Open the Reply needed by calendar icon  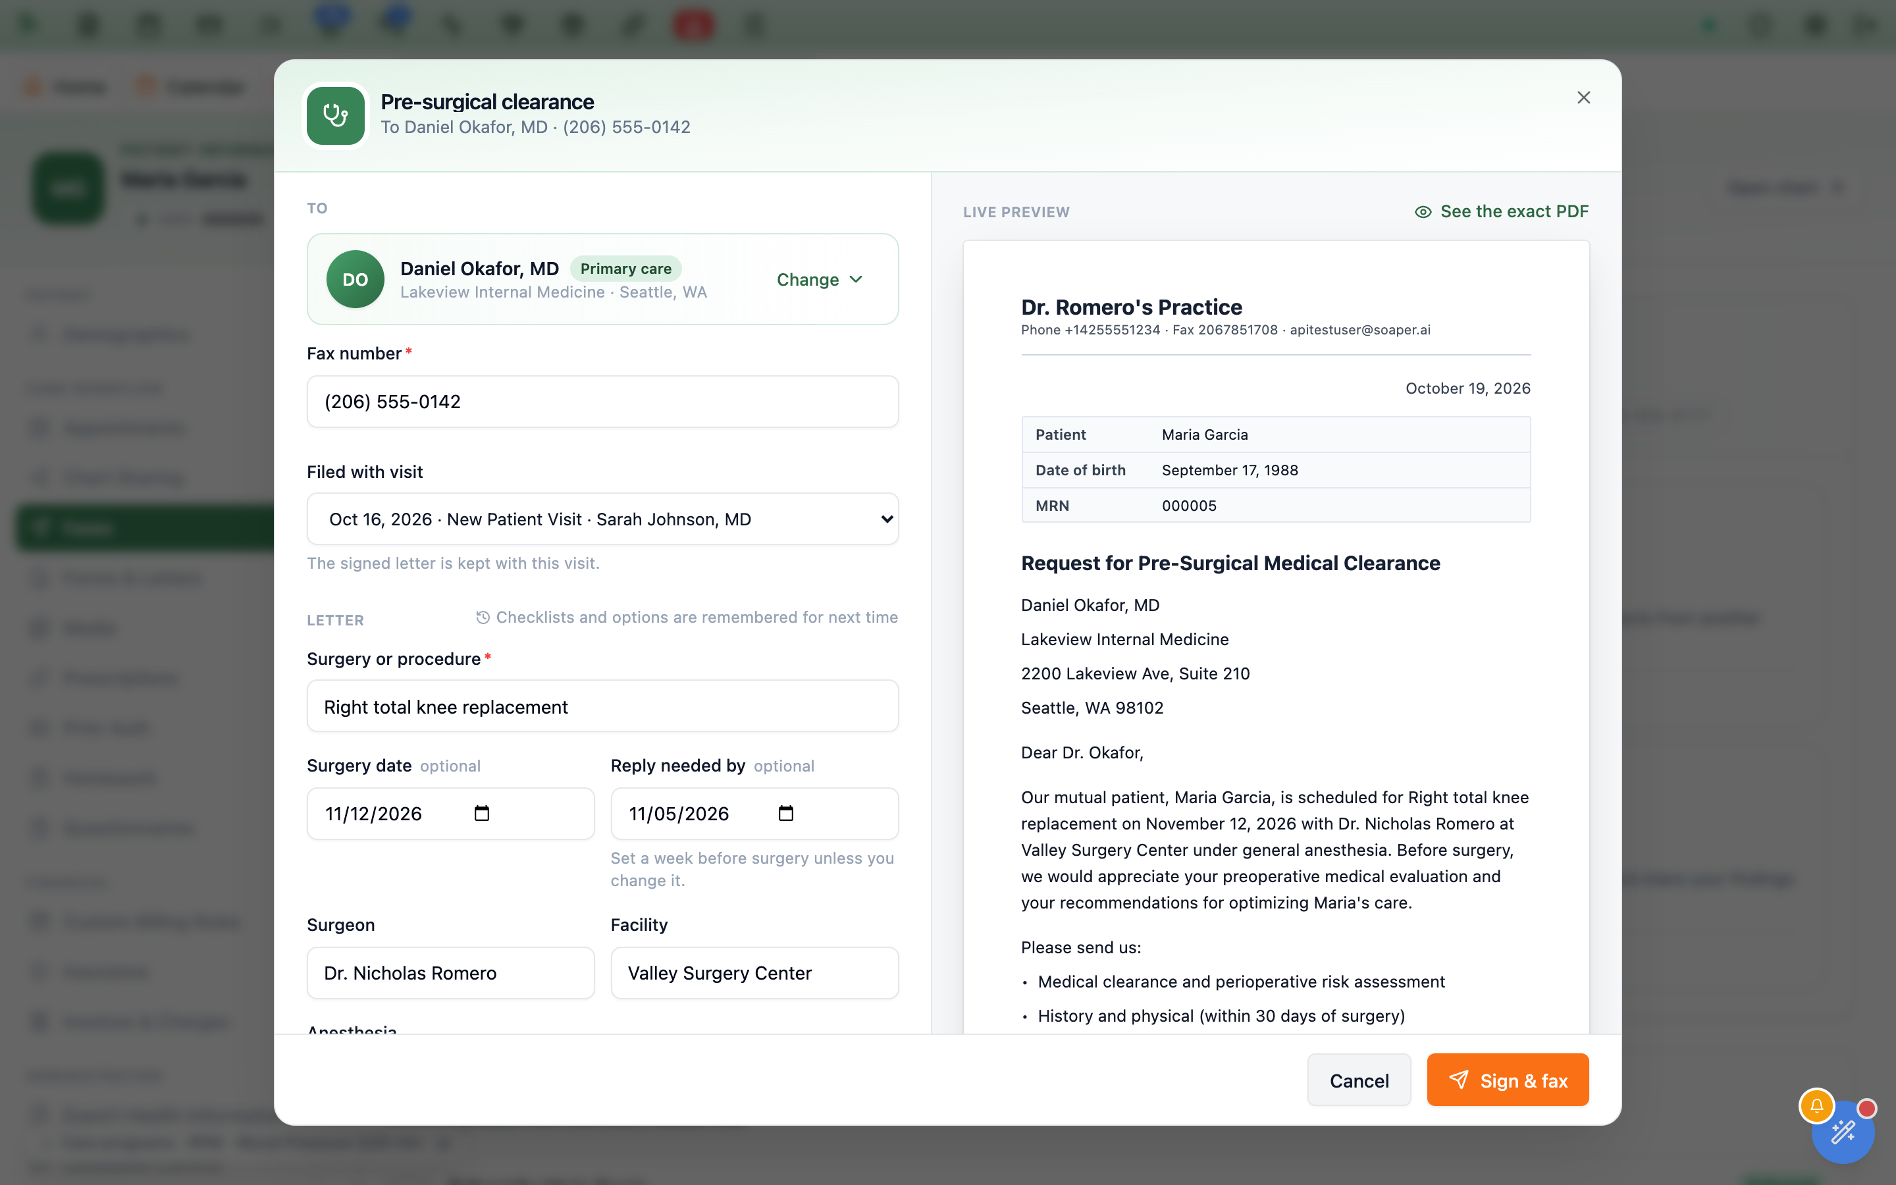(x=786, y=814)
